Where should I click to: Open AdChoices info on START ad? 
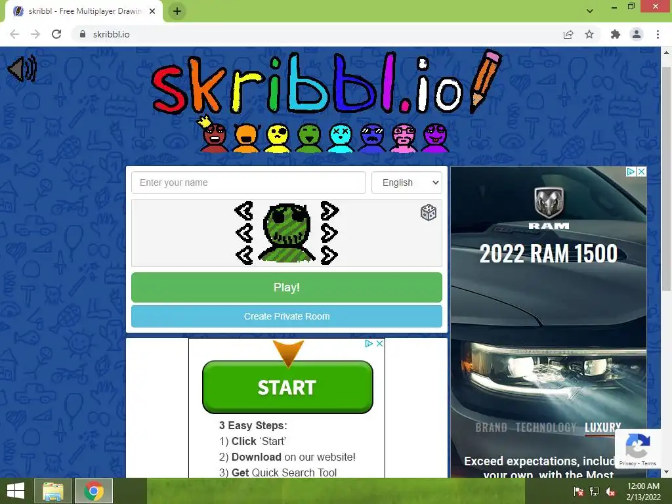tap(369, 344)
